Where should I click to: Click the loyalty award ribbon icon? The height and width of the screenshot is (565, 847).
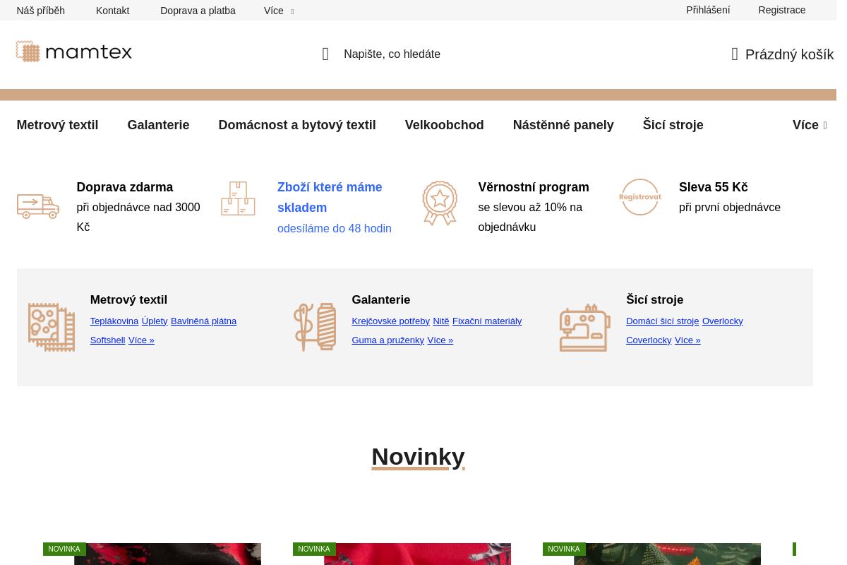[440, 203]
